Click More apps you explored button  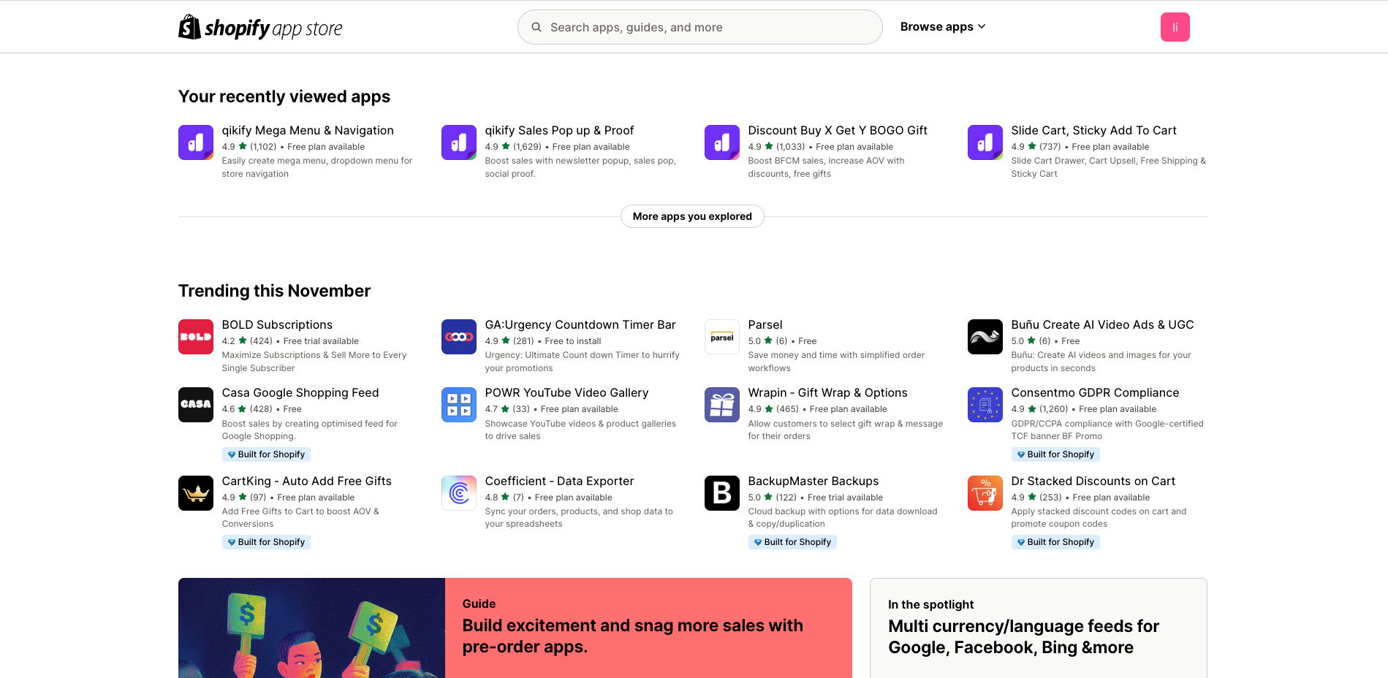pos(692,216)
